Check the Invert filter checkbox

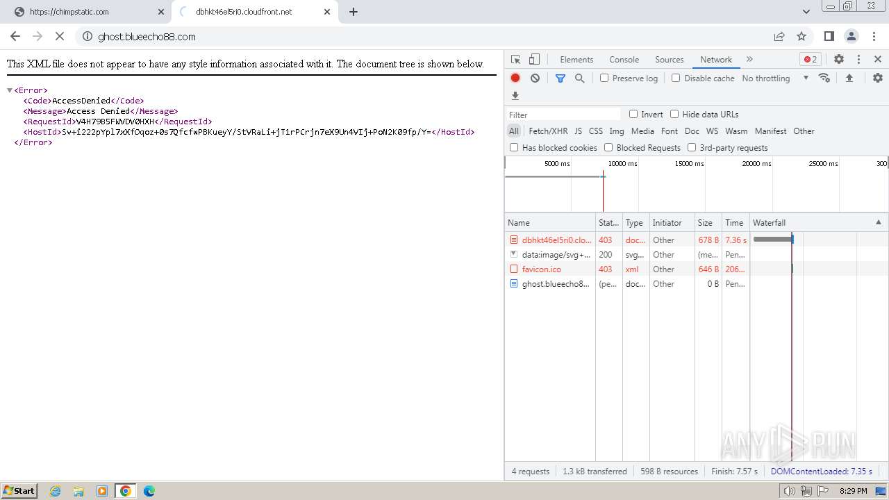tap(633, 114)
